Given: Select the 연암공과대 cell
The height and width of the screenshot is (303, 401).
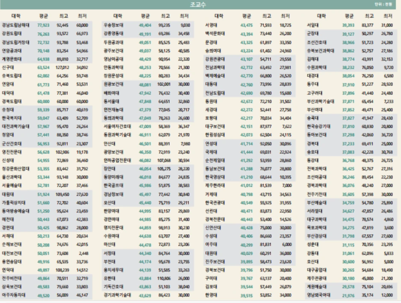Looking at the screenshot, I should point(12,51).
